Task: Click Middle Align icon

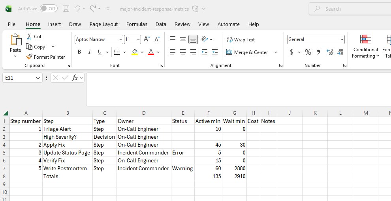Action: tap(183, 39)
